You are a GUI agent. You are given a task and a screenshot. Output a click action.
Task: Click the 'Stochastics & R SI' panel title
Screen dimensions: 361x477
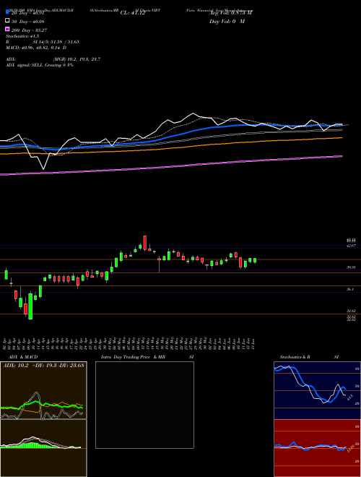[x=309, y=357]
